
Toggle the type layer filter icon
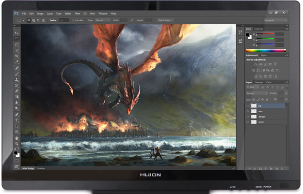click(x=272, y=88)
